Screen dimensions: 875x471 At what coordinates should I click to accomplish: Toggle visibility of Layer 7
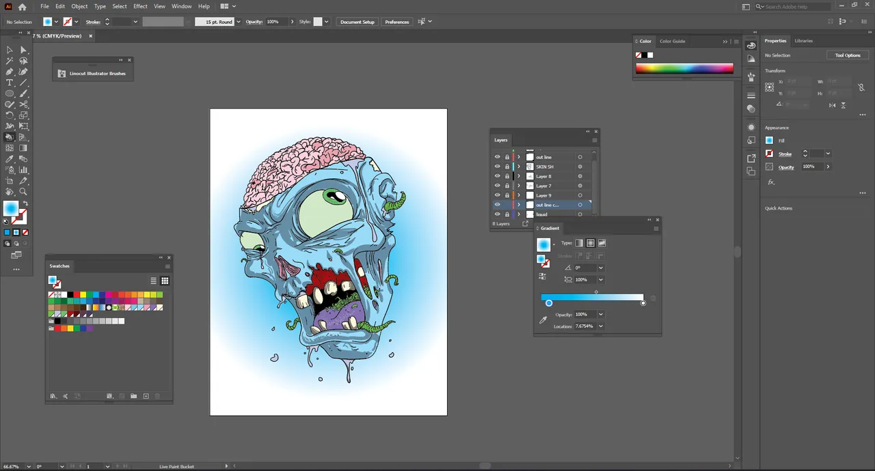coord(497,186)
